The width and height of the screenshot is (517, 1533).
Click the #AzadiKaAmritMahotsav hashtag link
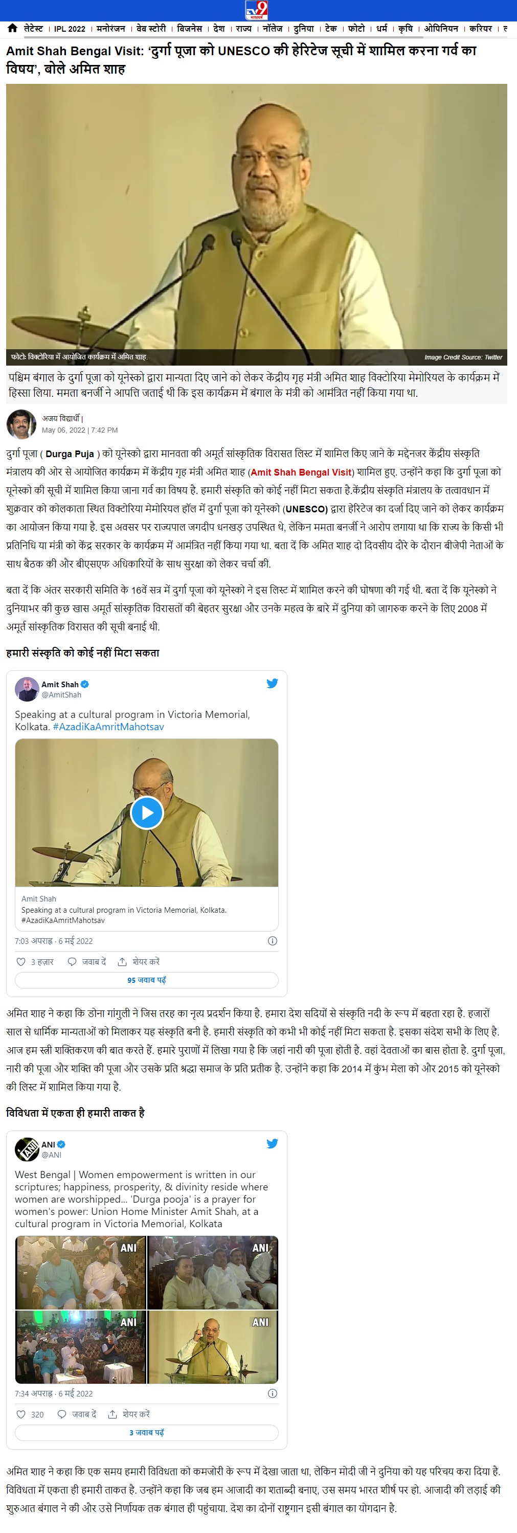pos(108,727)
